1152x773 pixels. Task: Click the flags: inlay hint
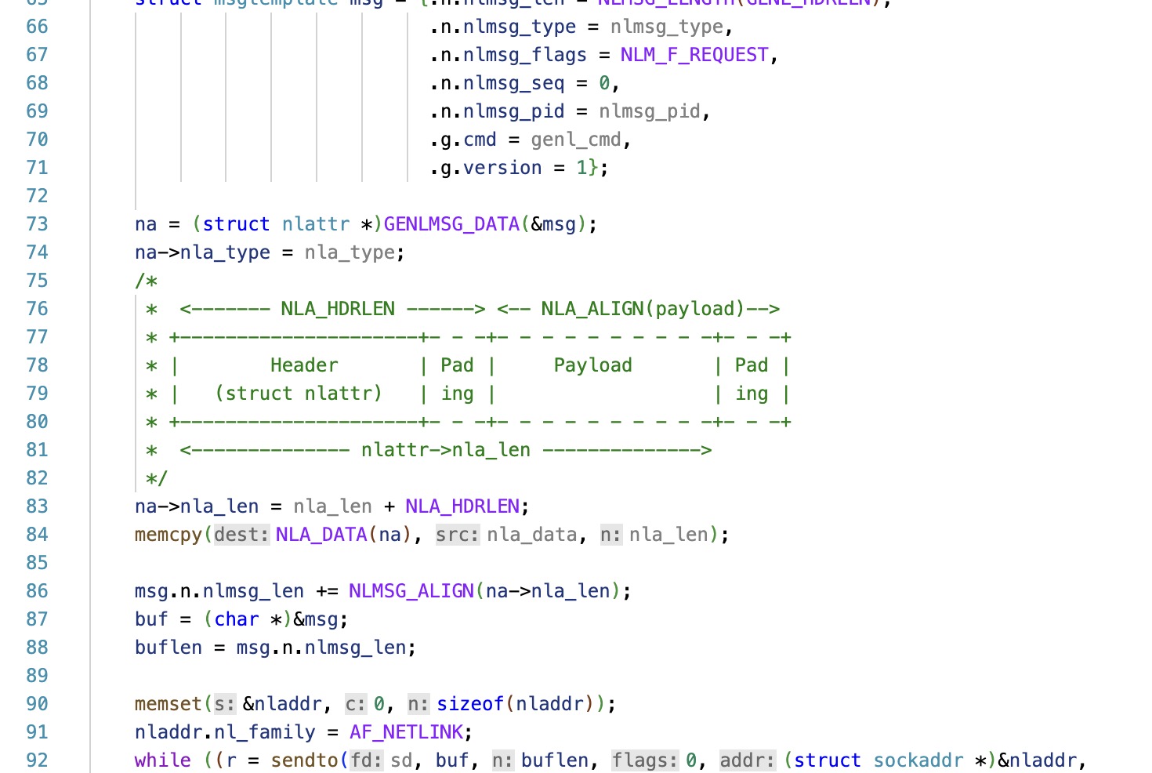coord(645,760)
